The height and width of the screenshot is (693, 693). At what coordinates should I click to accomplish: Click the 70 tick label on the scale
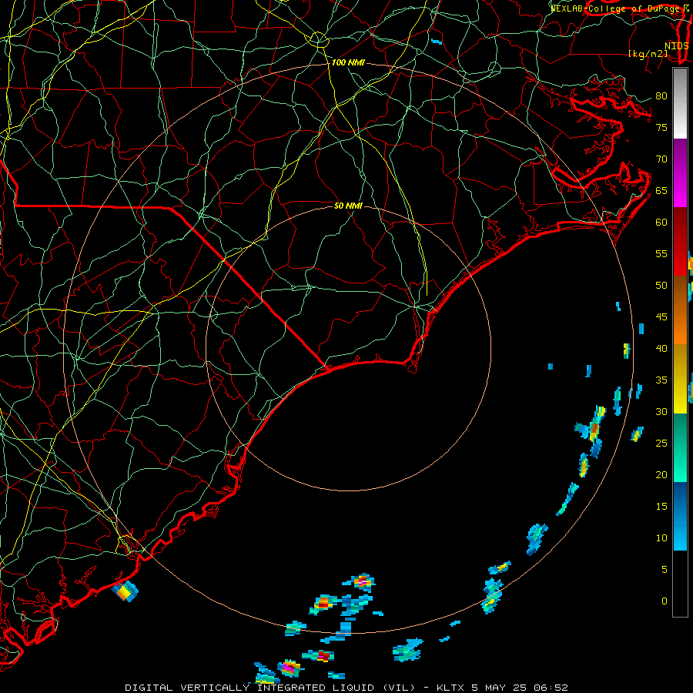click(661, 159)
